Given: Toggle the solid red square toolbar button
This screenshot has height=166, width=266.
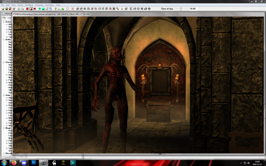Looking at the screenshot, I should [x=28, y=9].
